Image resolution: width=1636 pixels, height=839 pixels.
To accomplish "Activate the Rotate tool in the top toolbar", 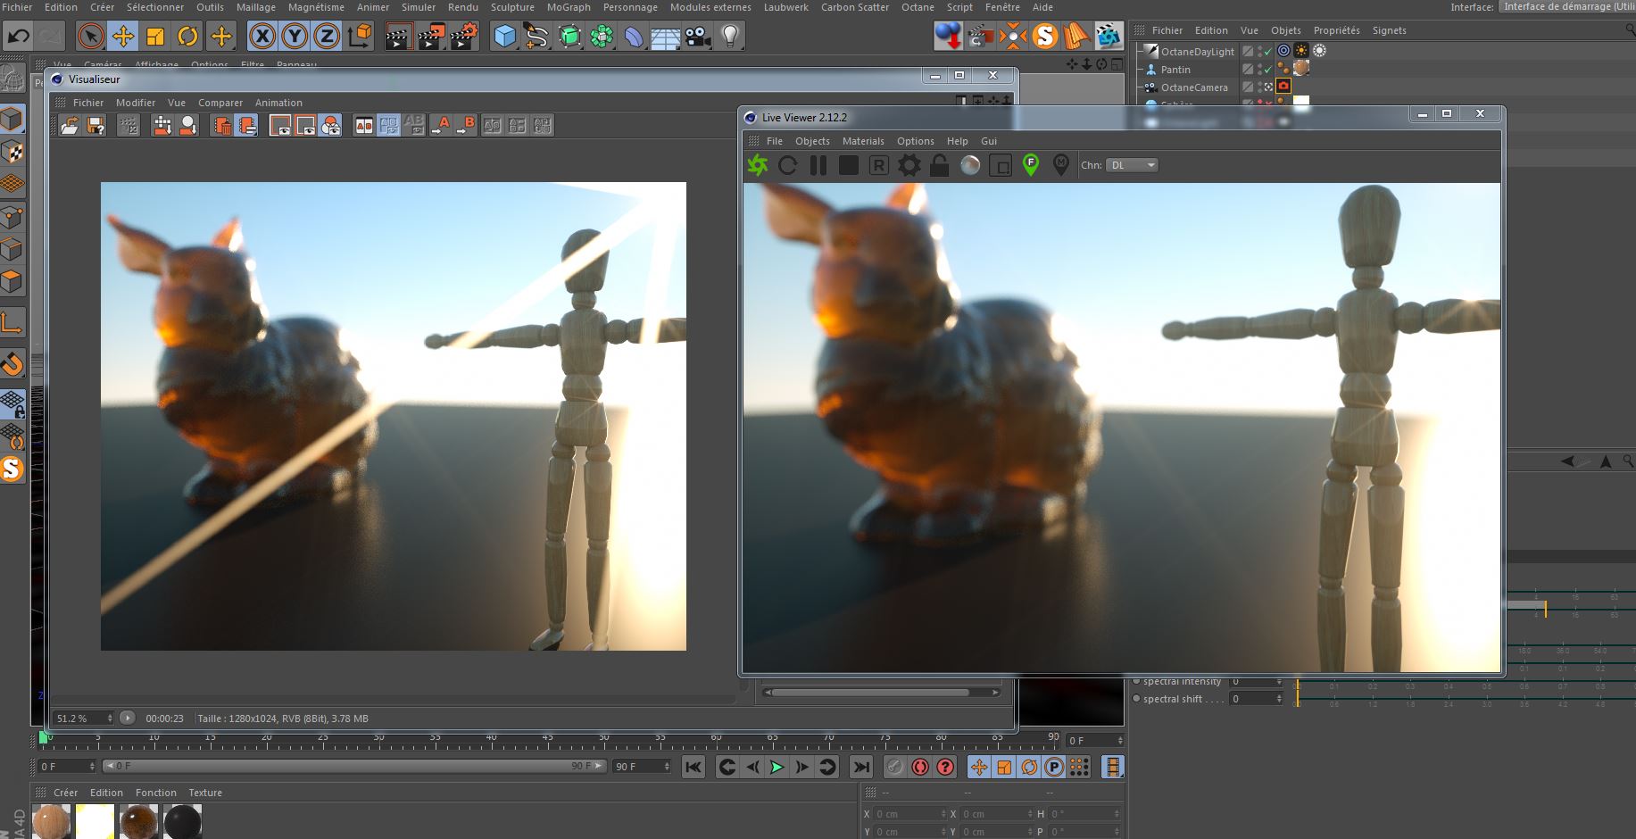I will coord(188,37).
